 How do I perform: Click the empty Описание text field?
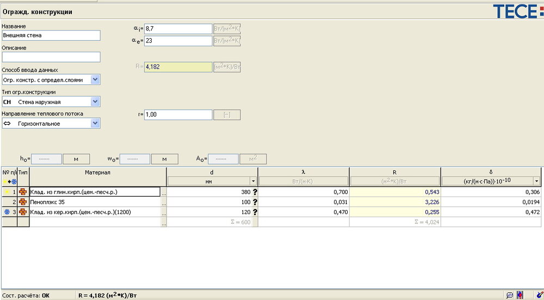point(51,57)
